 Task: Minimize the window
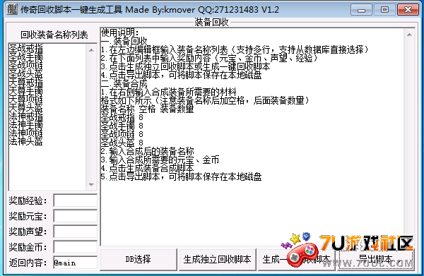click(361, 10)
